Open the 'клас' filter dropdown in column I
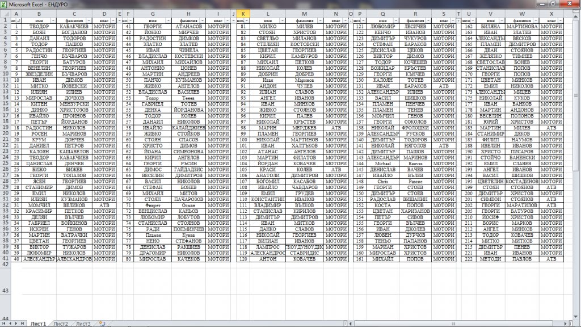Screen dimensions: 581x327 228,21
